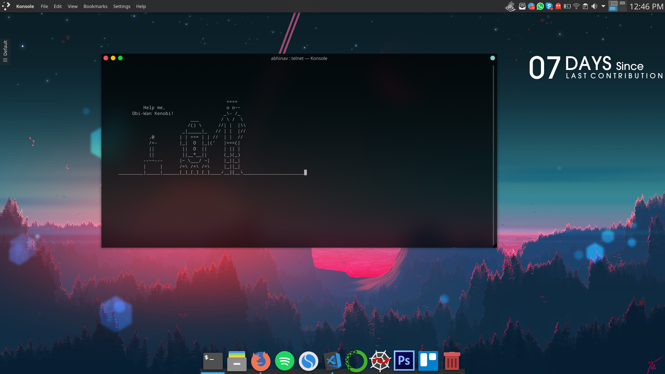
Task: Open the Simplenote dock icon
Action: coord(308,361)
